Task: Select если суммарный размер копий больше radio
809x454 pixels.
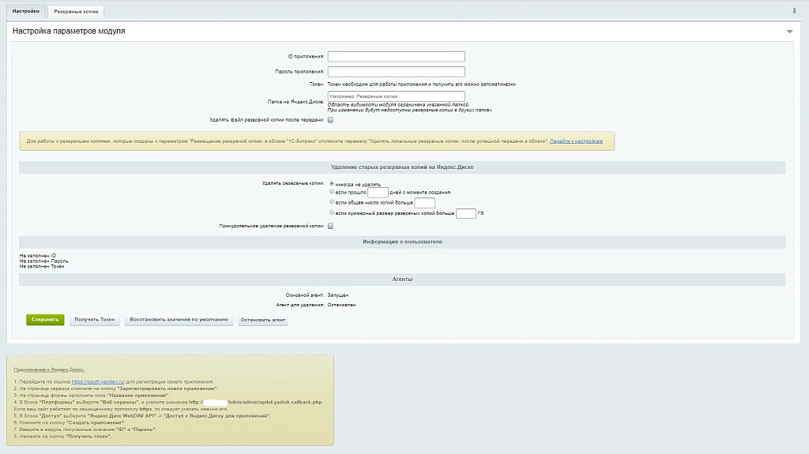Action: point(332,212)
